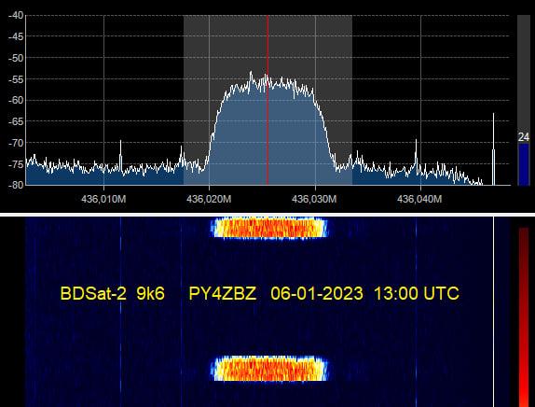535x407 pixels.
Task: Click the blue level slider labeled 24
Action: point(524,164)
